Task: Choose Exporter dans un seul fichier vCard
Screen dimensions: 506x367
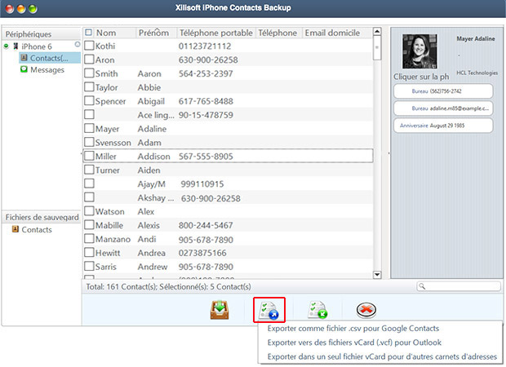Action: [382, 356]
